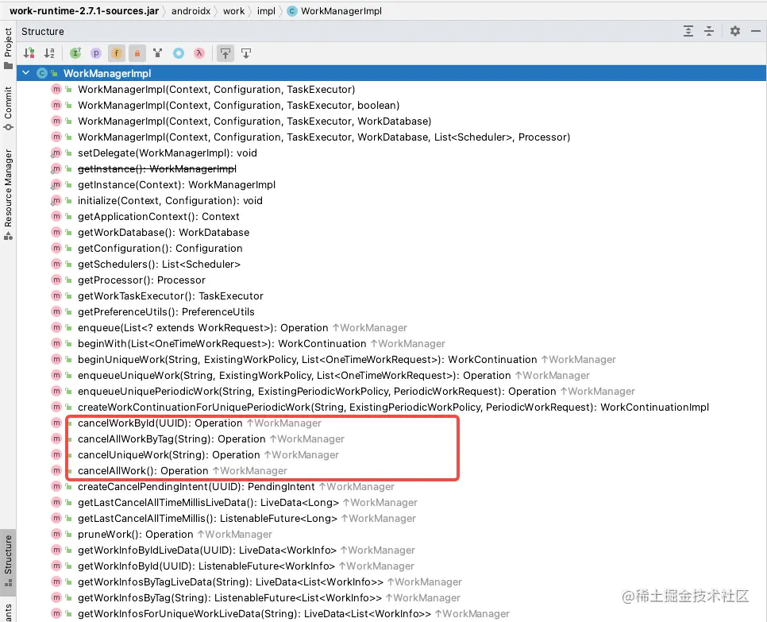Screen dimensions: 767x622
Task: Select beginUniqueWork method row
Action: point(346,360)
